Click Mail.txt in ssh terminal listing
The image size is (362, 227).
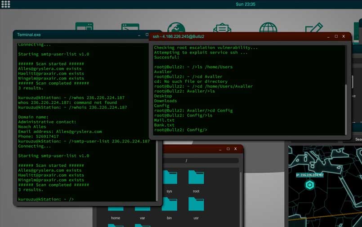[164, 120]
